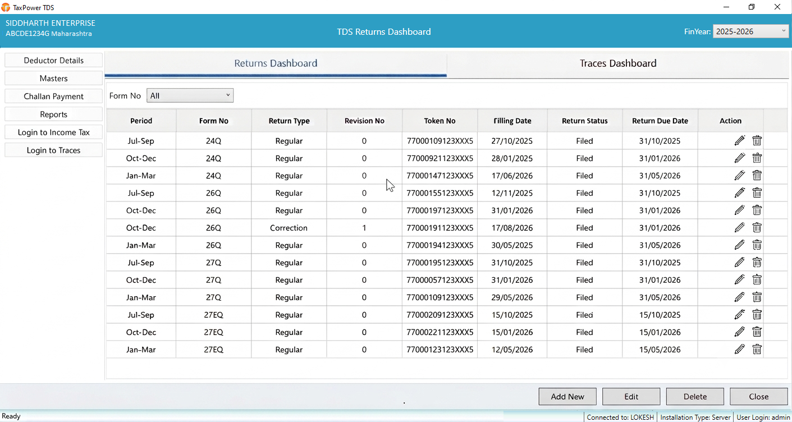
Task: Switch to Traces Dashboard tab
Action: [x=618, y=63]
